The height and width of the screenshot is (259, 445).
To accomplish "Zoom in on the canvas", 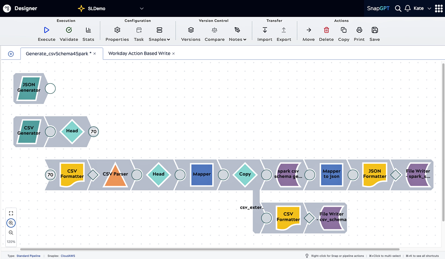I will pyautogui.click(x=11, y=223).
